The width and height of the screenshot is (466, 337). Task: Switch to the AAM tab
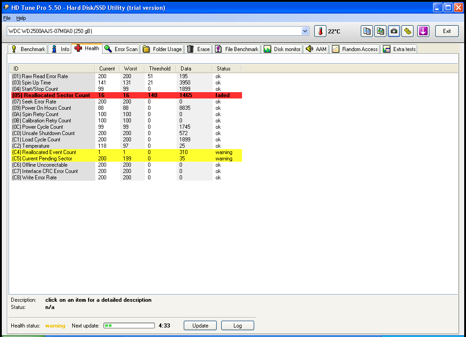coord(316,49)
